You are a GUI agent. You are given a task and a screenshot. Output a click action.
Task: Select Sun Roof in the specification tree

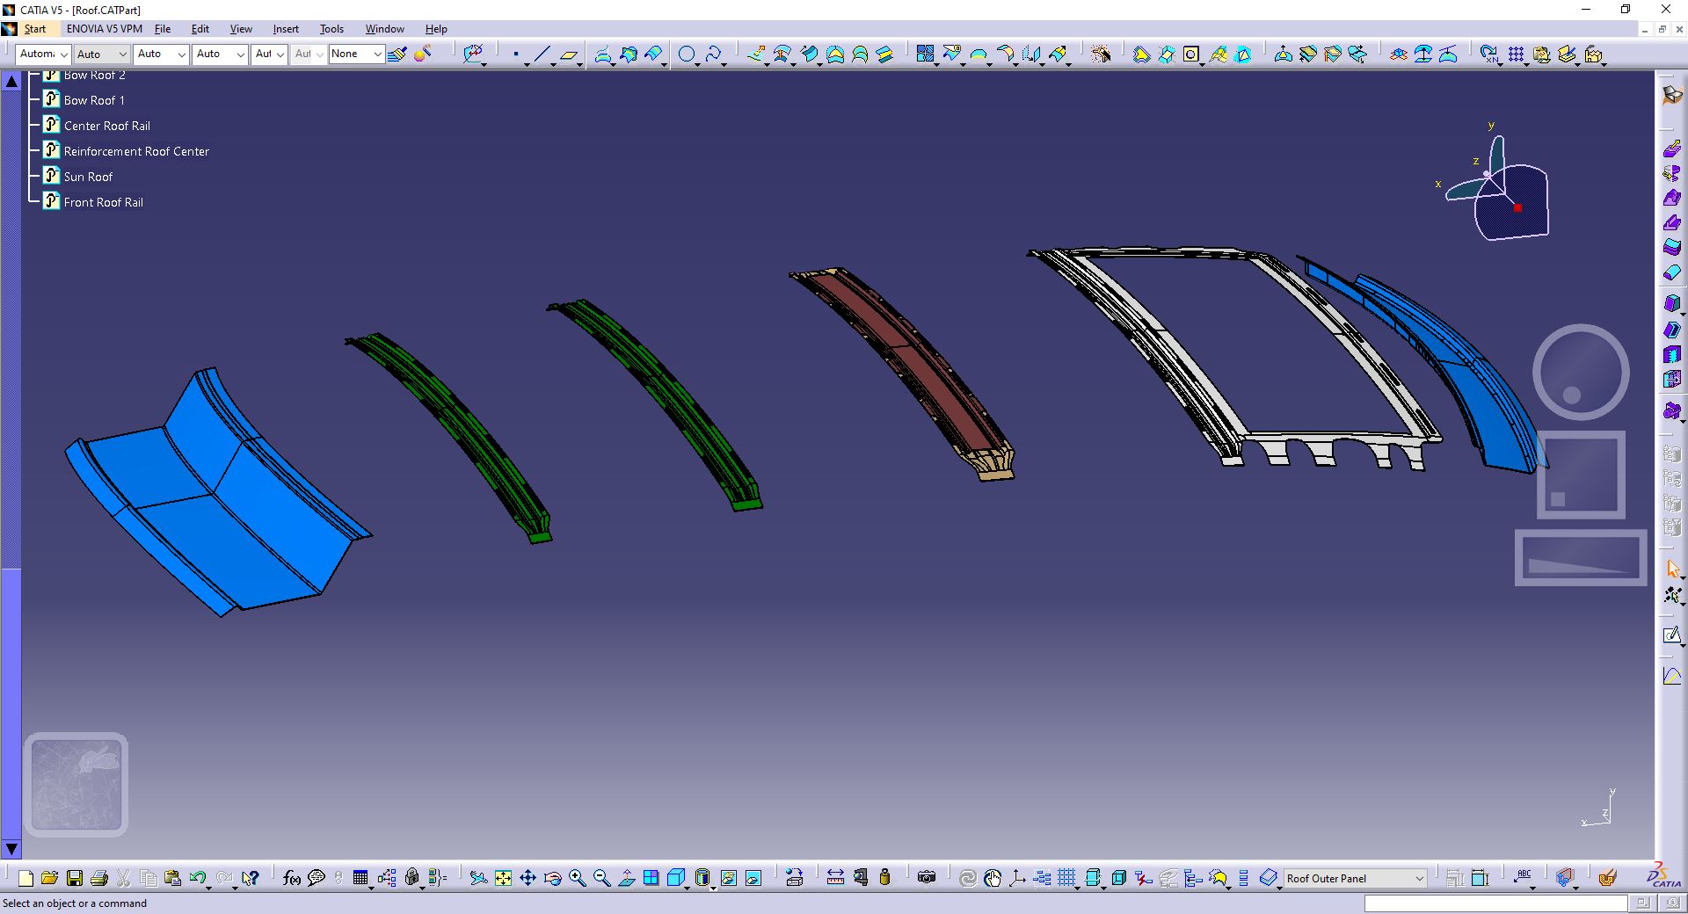pyautogui.click(x=88, y=177)
